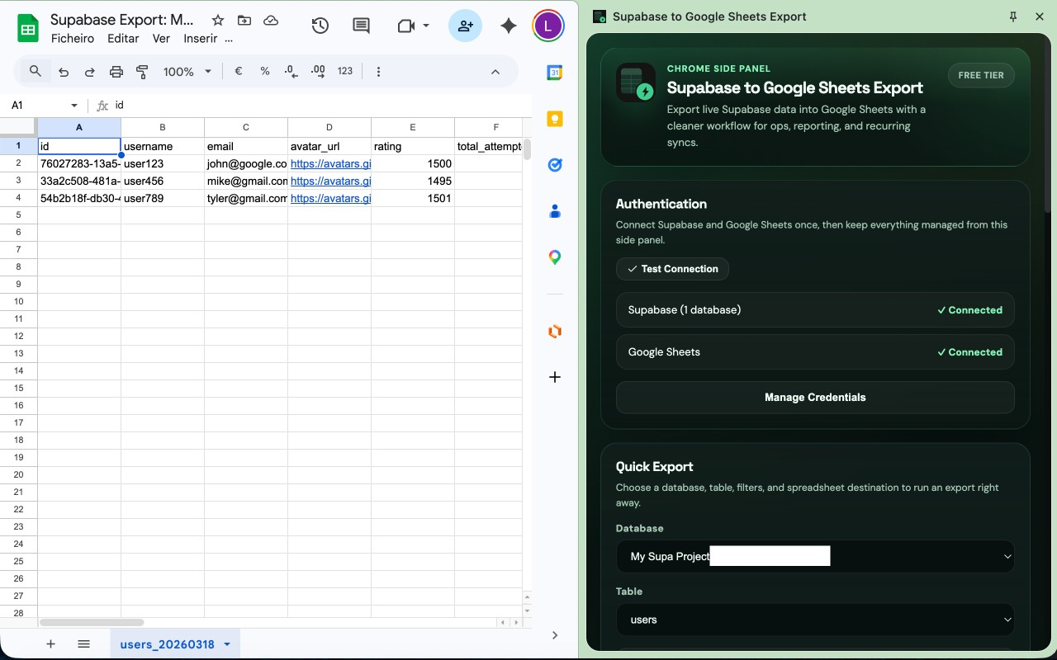This screenshot has width=1057, height=660.
Task: Select the users_20260318 sheet tab
Action: click(x=167, y=644)
